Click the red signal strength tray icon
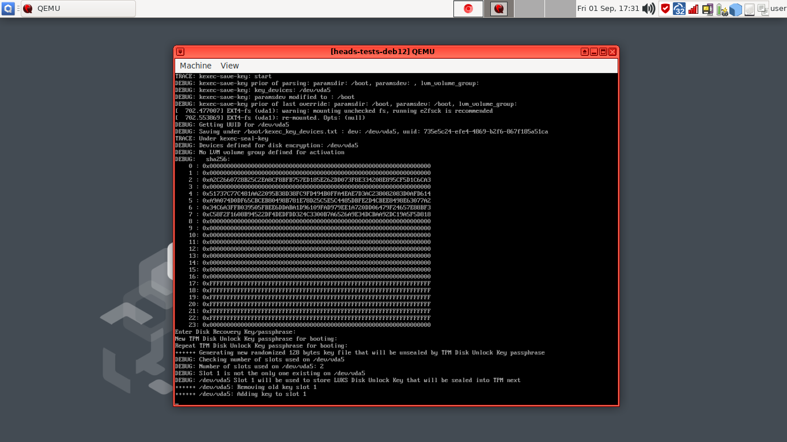Screen dimensions: 787x442 click(693, 8)
